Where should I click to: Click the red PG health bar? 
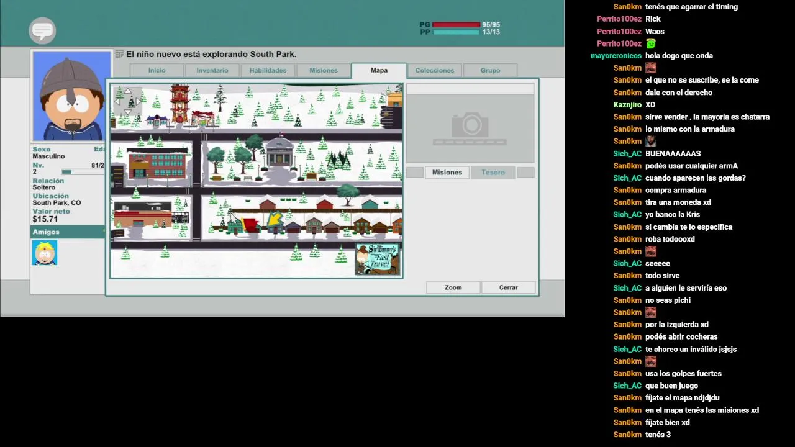[457, 25]
